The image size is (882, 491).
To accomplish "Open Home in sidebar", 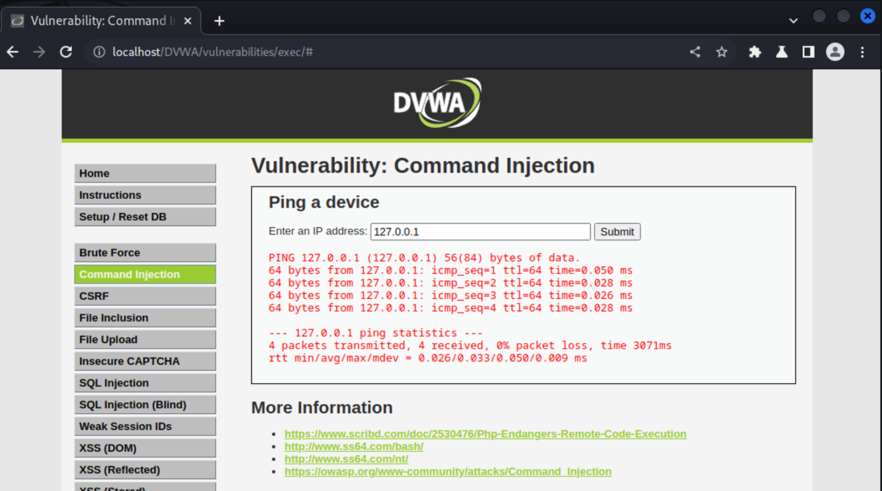I will pyautogui.click(x=145, y=174).
